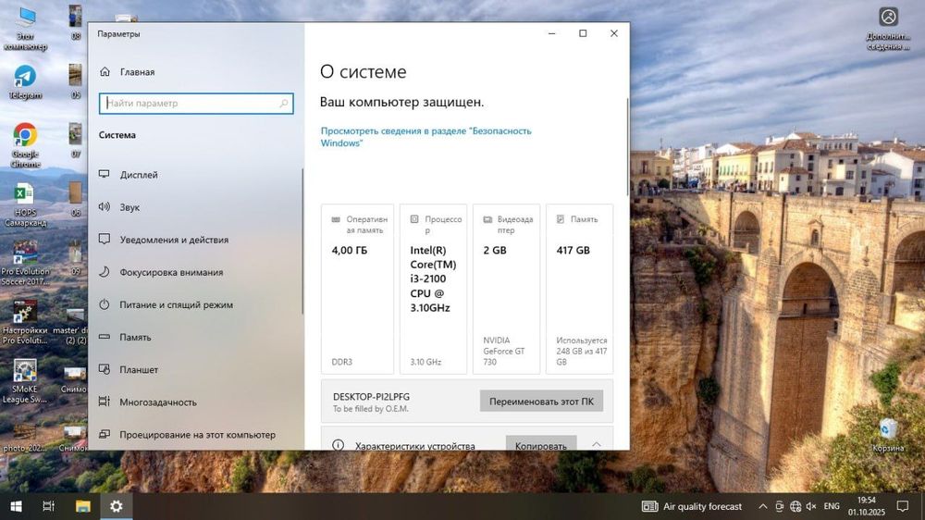925x520 pixels.
Task: Click the Оперативная память 4,00 ГБ card
Action: (x=357, y=289)
